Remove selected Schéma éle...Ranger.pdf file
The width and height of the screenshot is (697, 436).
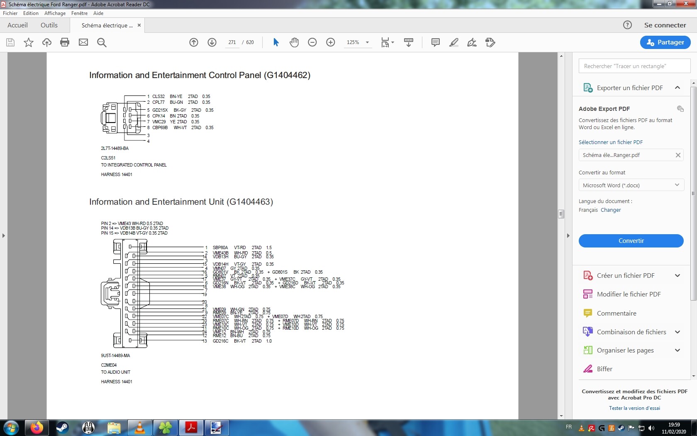point(678,155)
